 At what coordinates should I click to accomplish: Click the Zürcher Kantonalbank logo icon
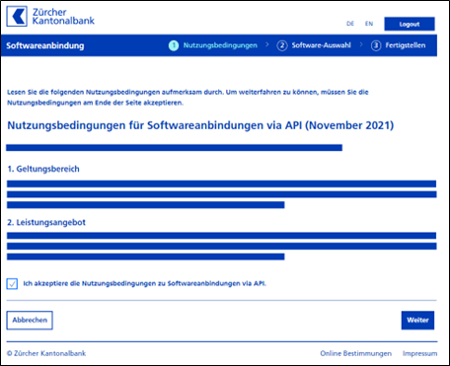coord(17,17)
